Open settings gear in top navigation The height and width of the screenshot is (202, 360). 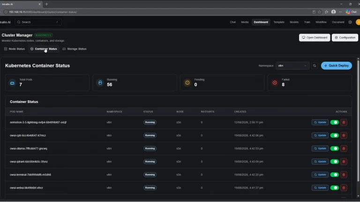coord(350,22)
